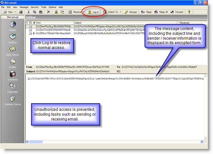
Task: Click the encrypted From address in preview header
Action: coord(73,67)
